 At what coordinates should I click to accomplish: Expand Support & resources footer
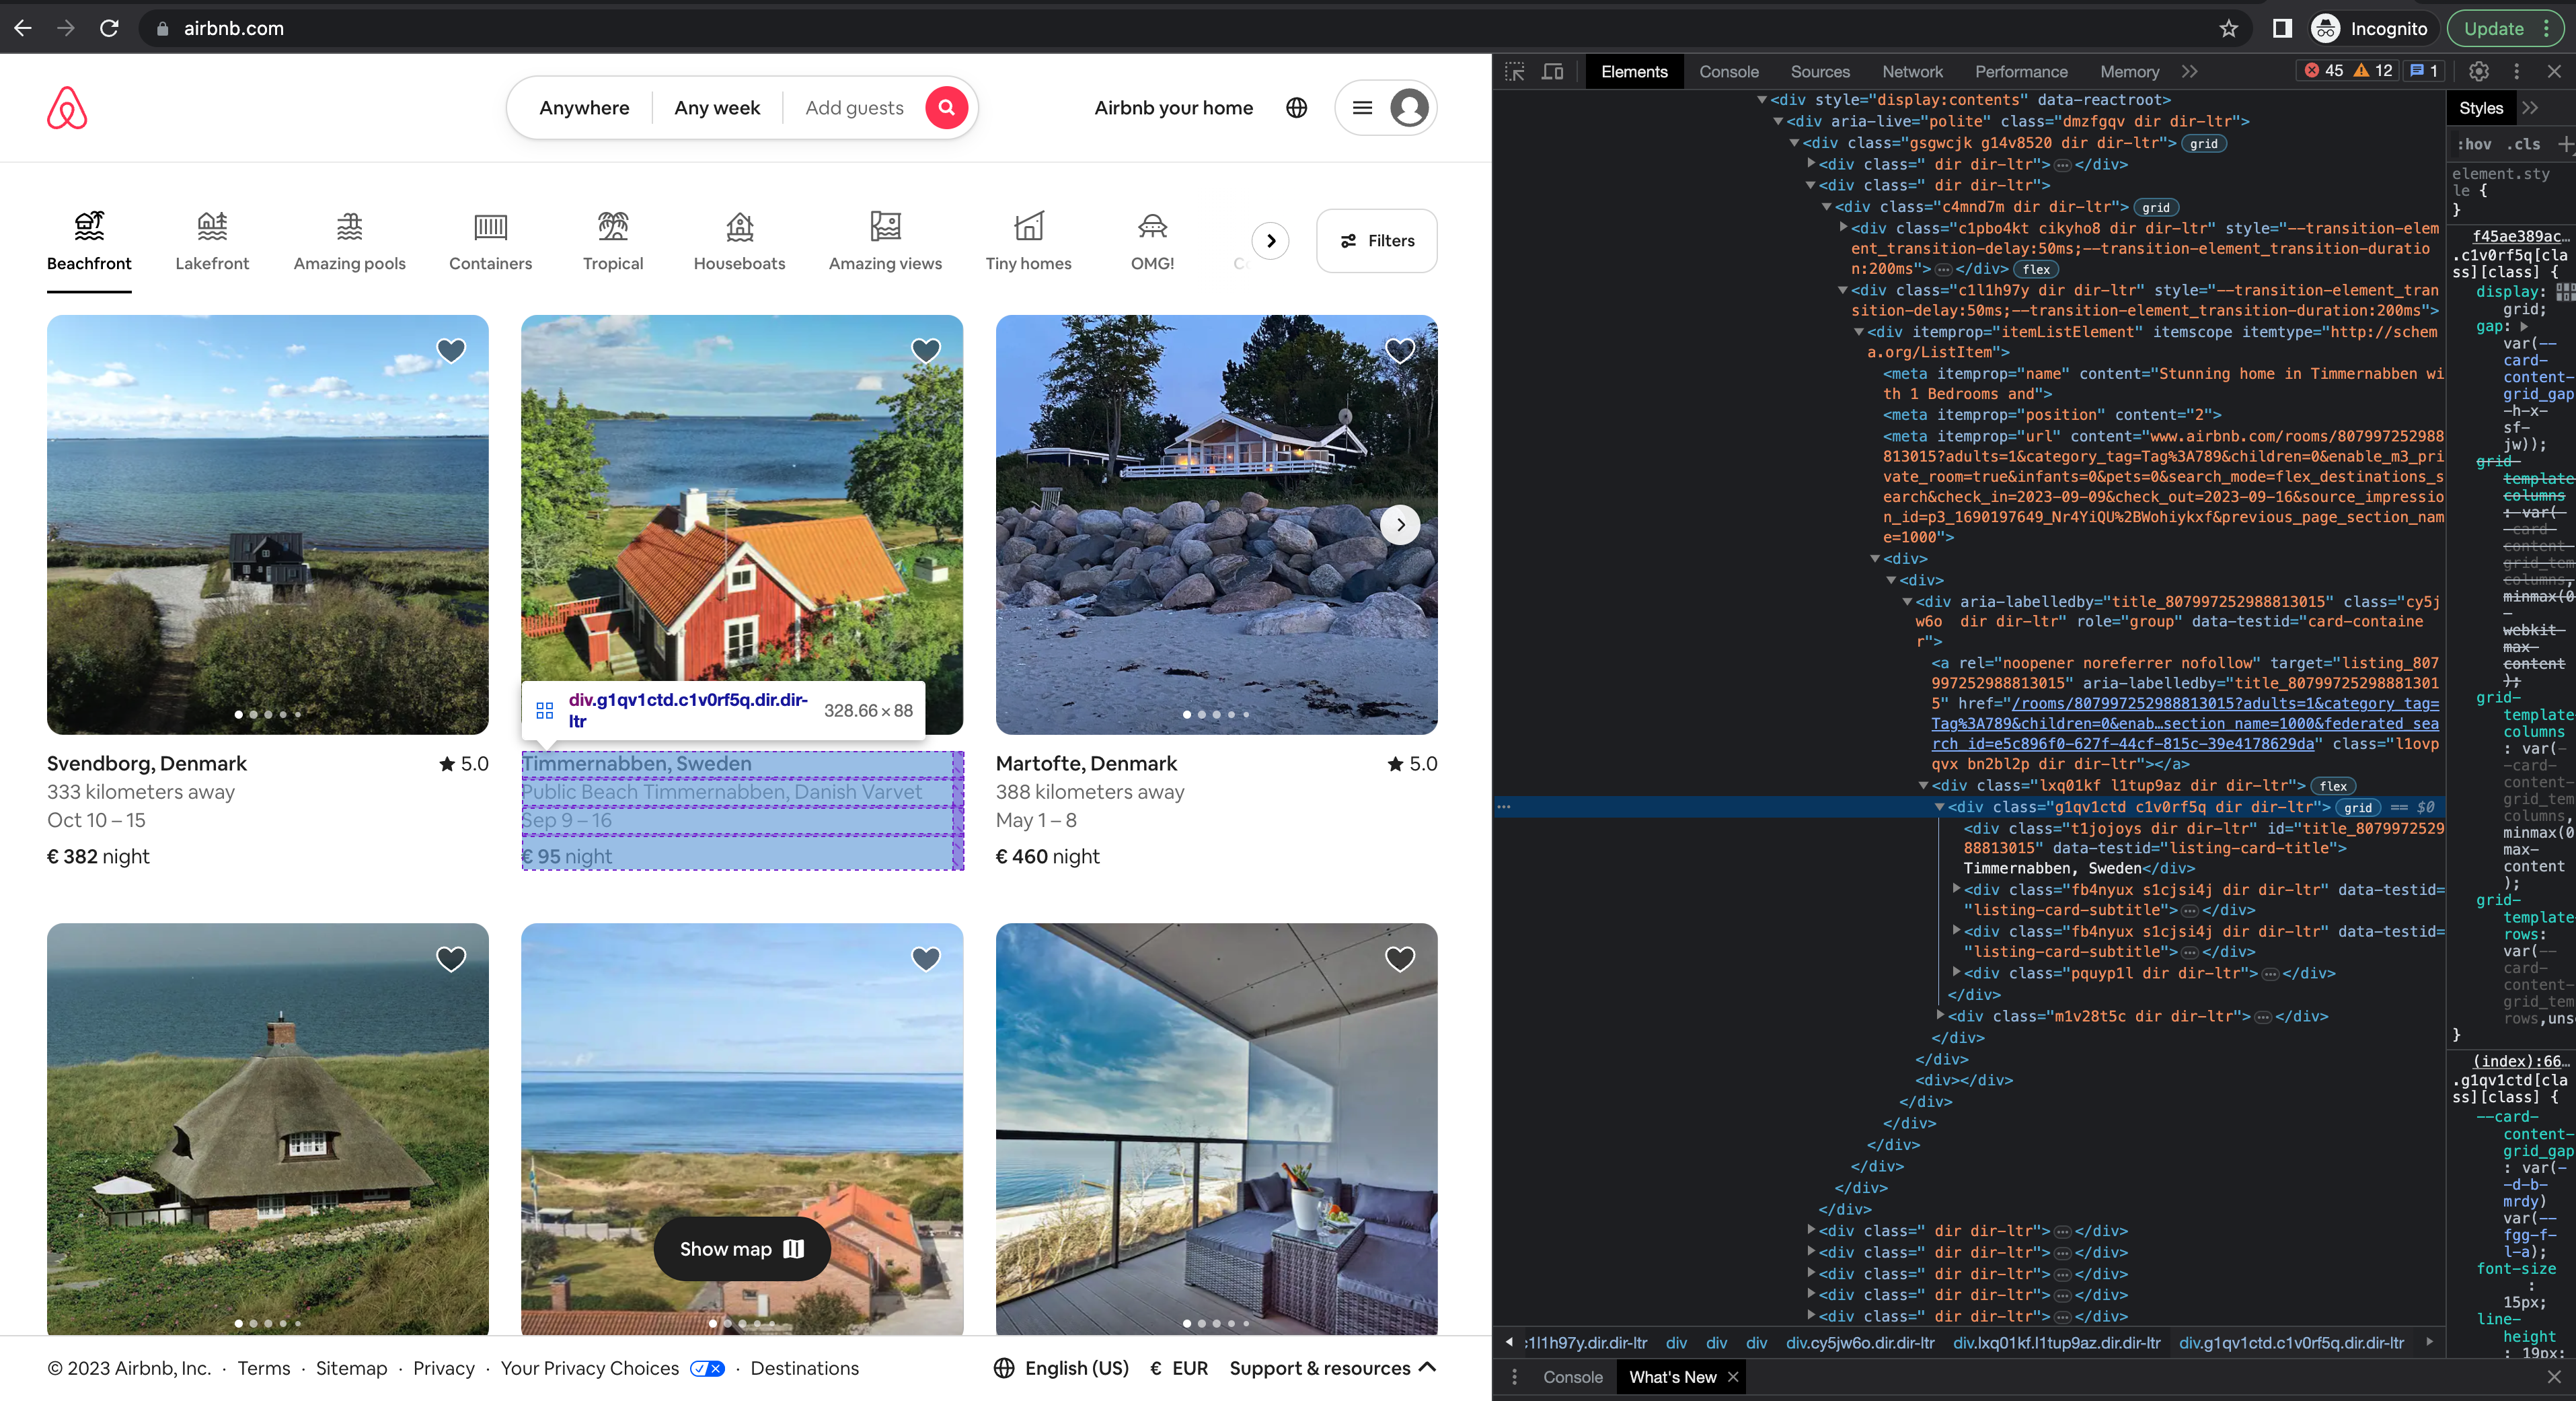1332,1368
